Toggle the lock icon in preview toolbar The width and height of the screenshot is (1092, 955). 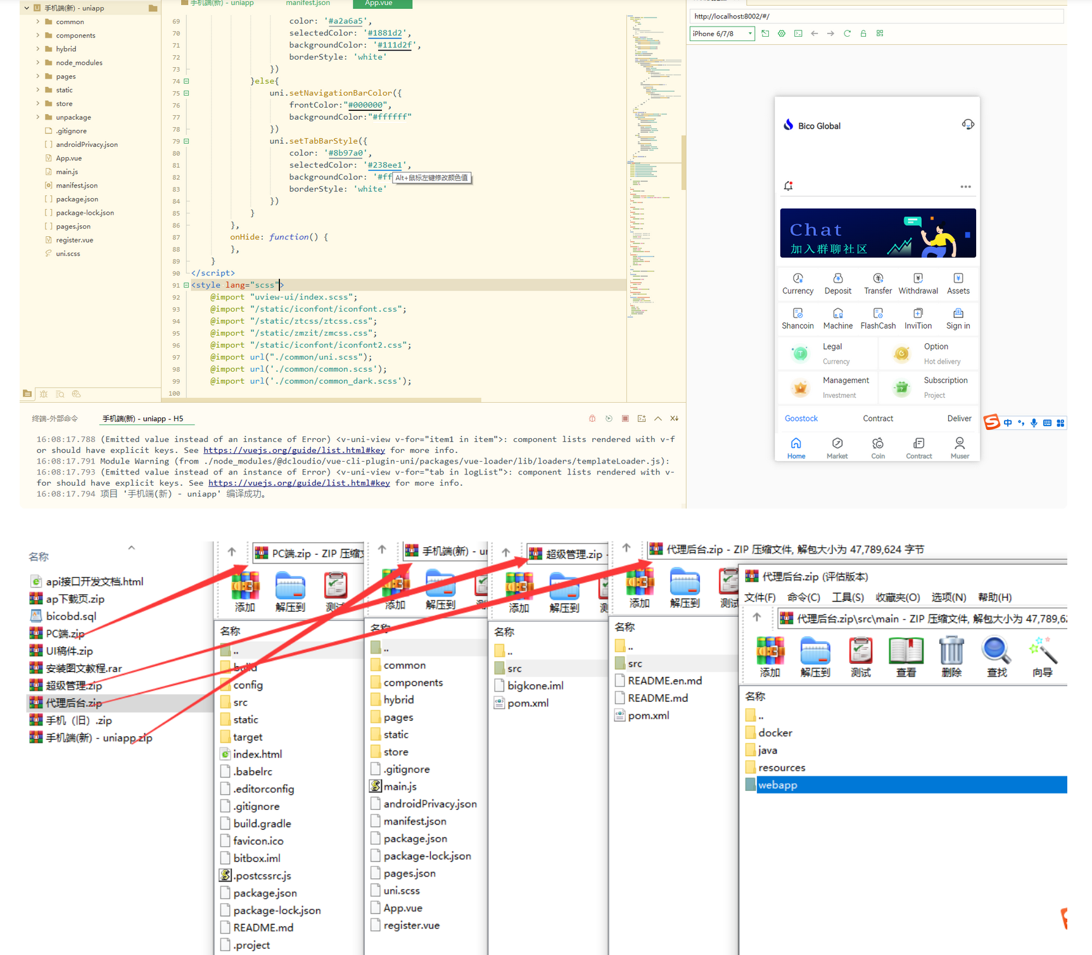tap(863, 34)
